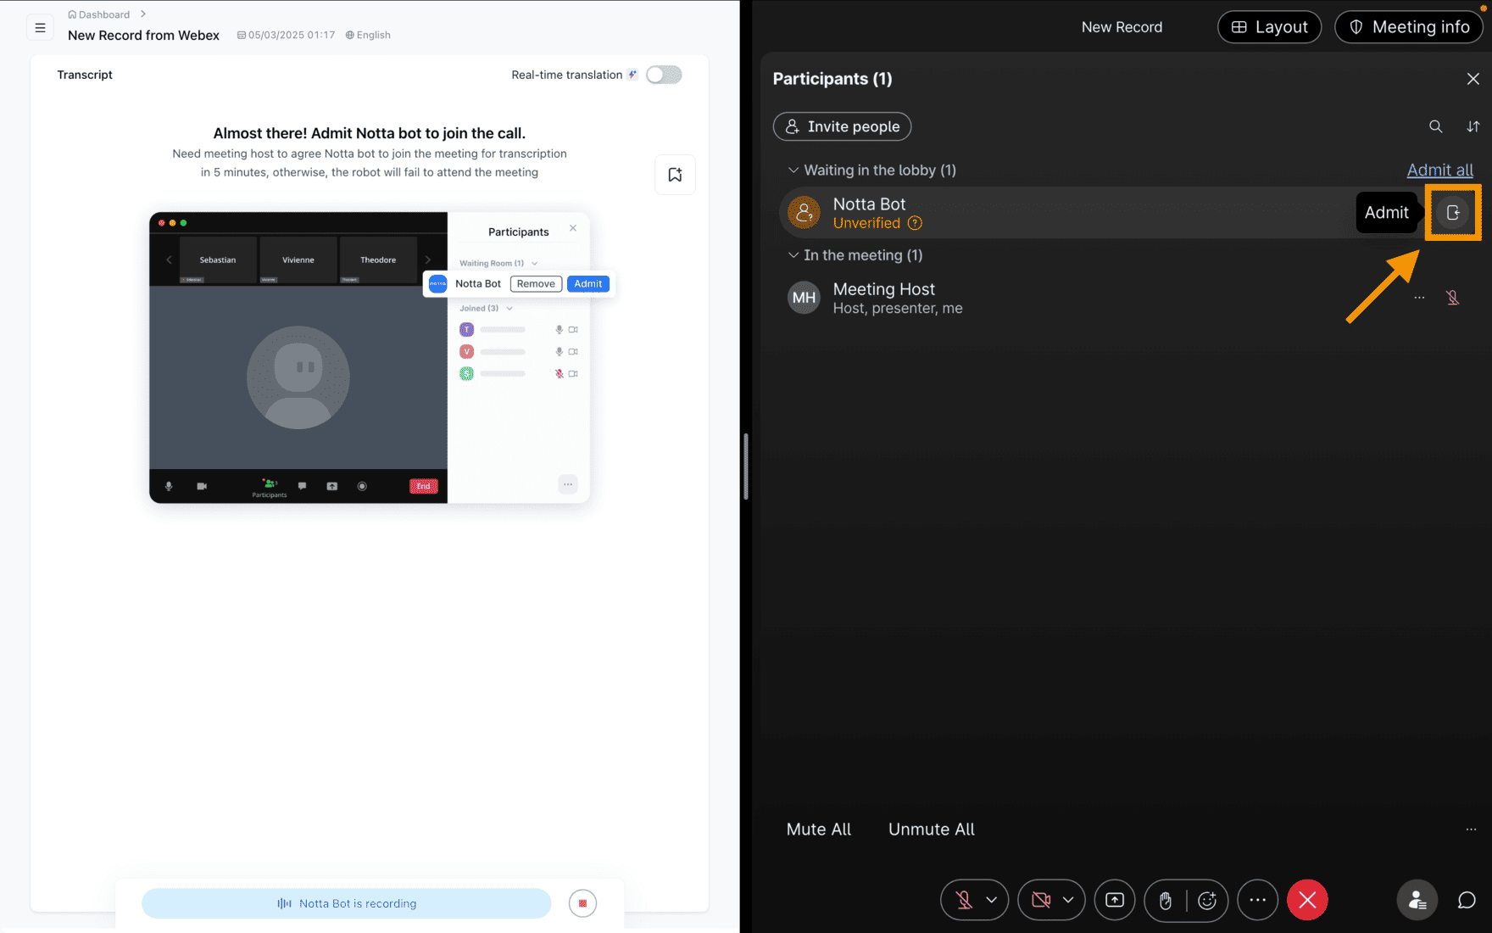Go back to Dashboard breadcrumb
Screen dimensions: 1492x933
pos(99,14)
